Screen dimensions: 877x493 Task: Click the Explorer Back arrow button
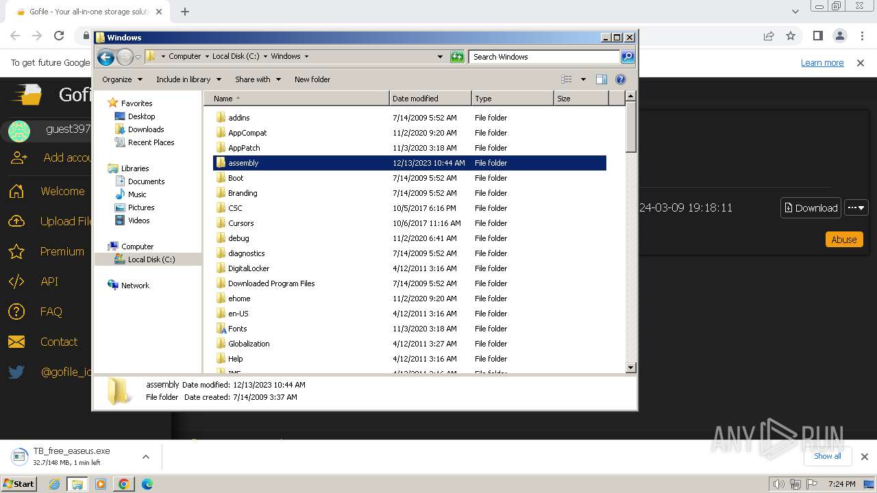pos(106,57)
